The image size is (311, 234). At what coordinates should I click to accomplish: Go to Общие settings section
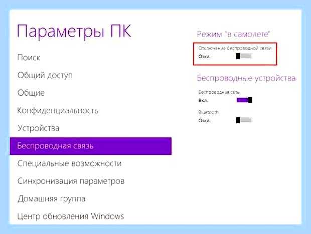[x=31, y=93]
